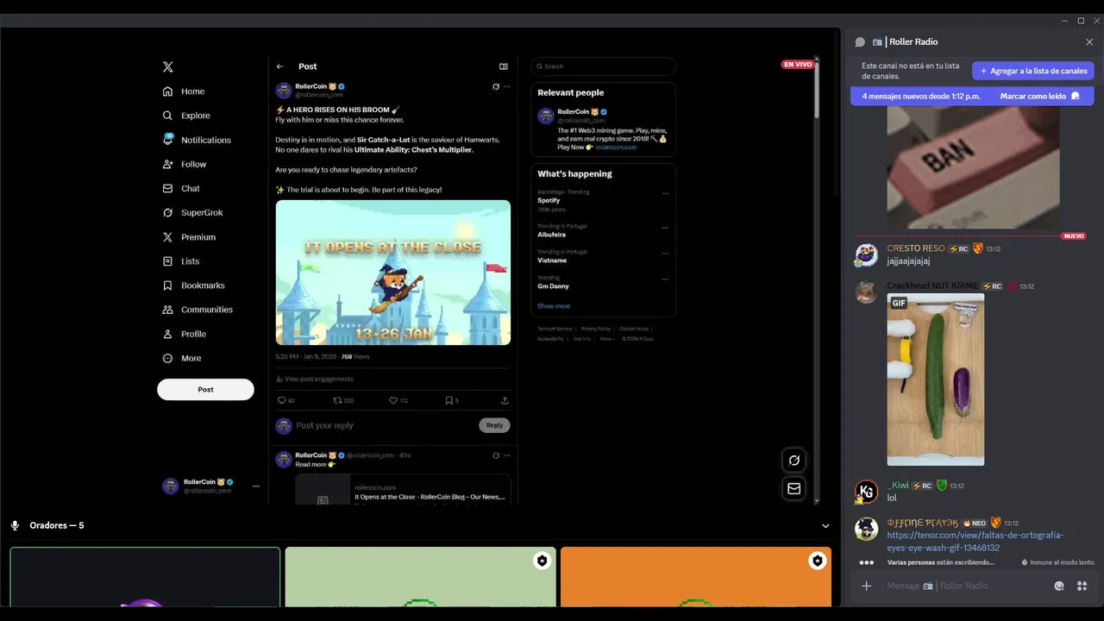Click moderator badge on the green speaker tile
Screen dimensions: 1104x621
[x=542, y=561]
